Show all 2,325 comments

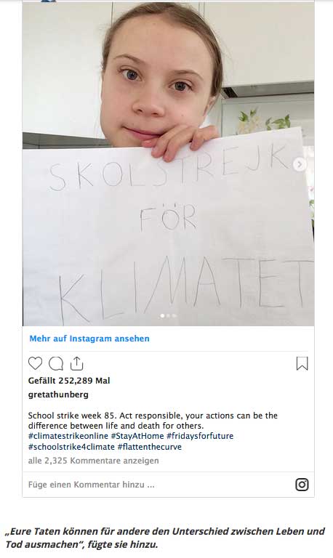point(93,461)
